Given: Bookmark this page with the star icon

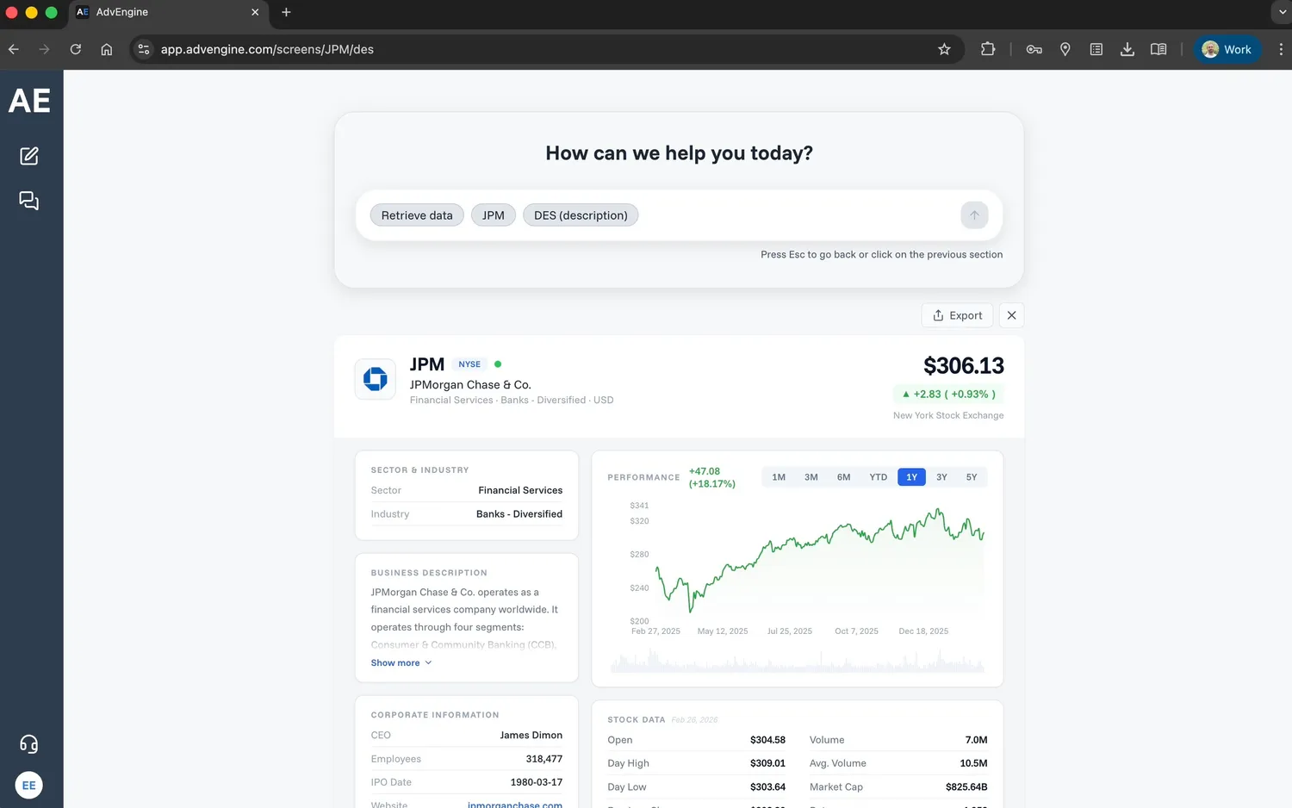Looking at the screenshot, I should pos(944,49).
